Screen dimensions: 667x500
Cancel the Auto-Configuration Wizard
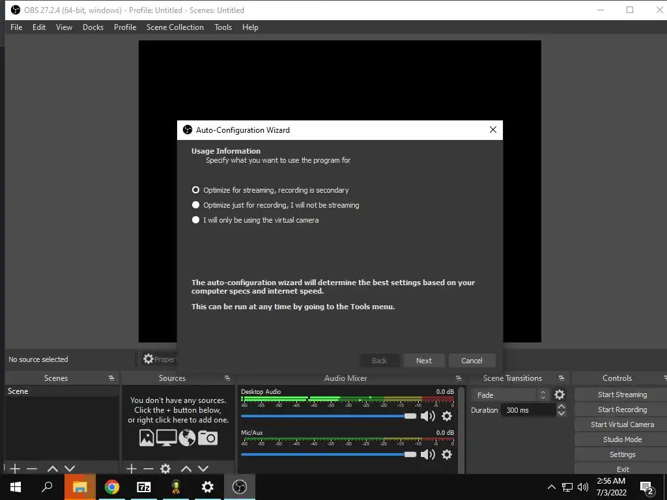click(x=472, y=361)
